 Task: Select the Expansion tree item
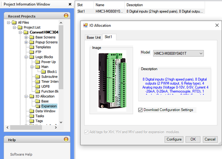coord(49,106)
